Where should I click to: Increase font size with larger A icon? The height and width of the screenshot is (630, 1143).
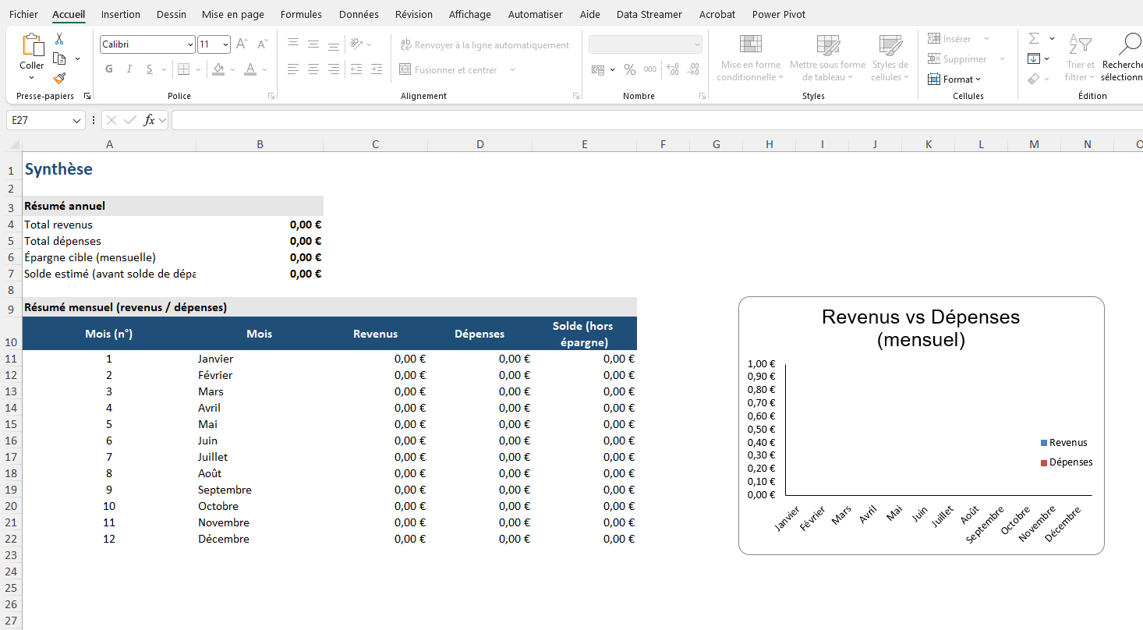pos(242,44)
